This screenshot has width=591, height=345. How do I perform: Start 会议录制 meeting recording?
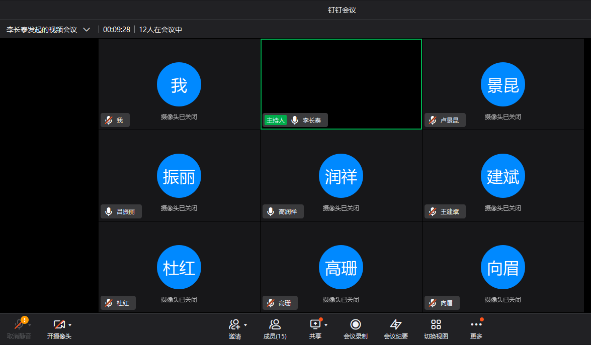pyautogui.click(x=356, y=325)
